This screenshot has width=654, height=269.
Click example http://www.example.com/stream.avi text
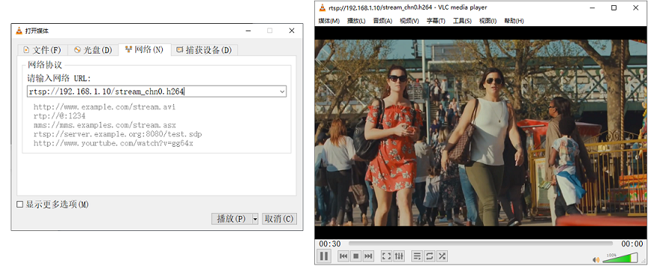pyautogui.click(x=105, y=107)
